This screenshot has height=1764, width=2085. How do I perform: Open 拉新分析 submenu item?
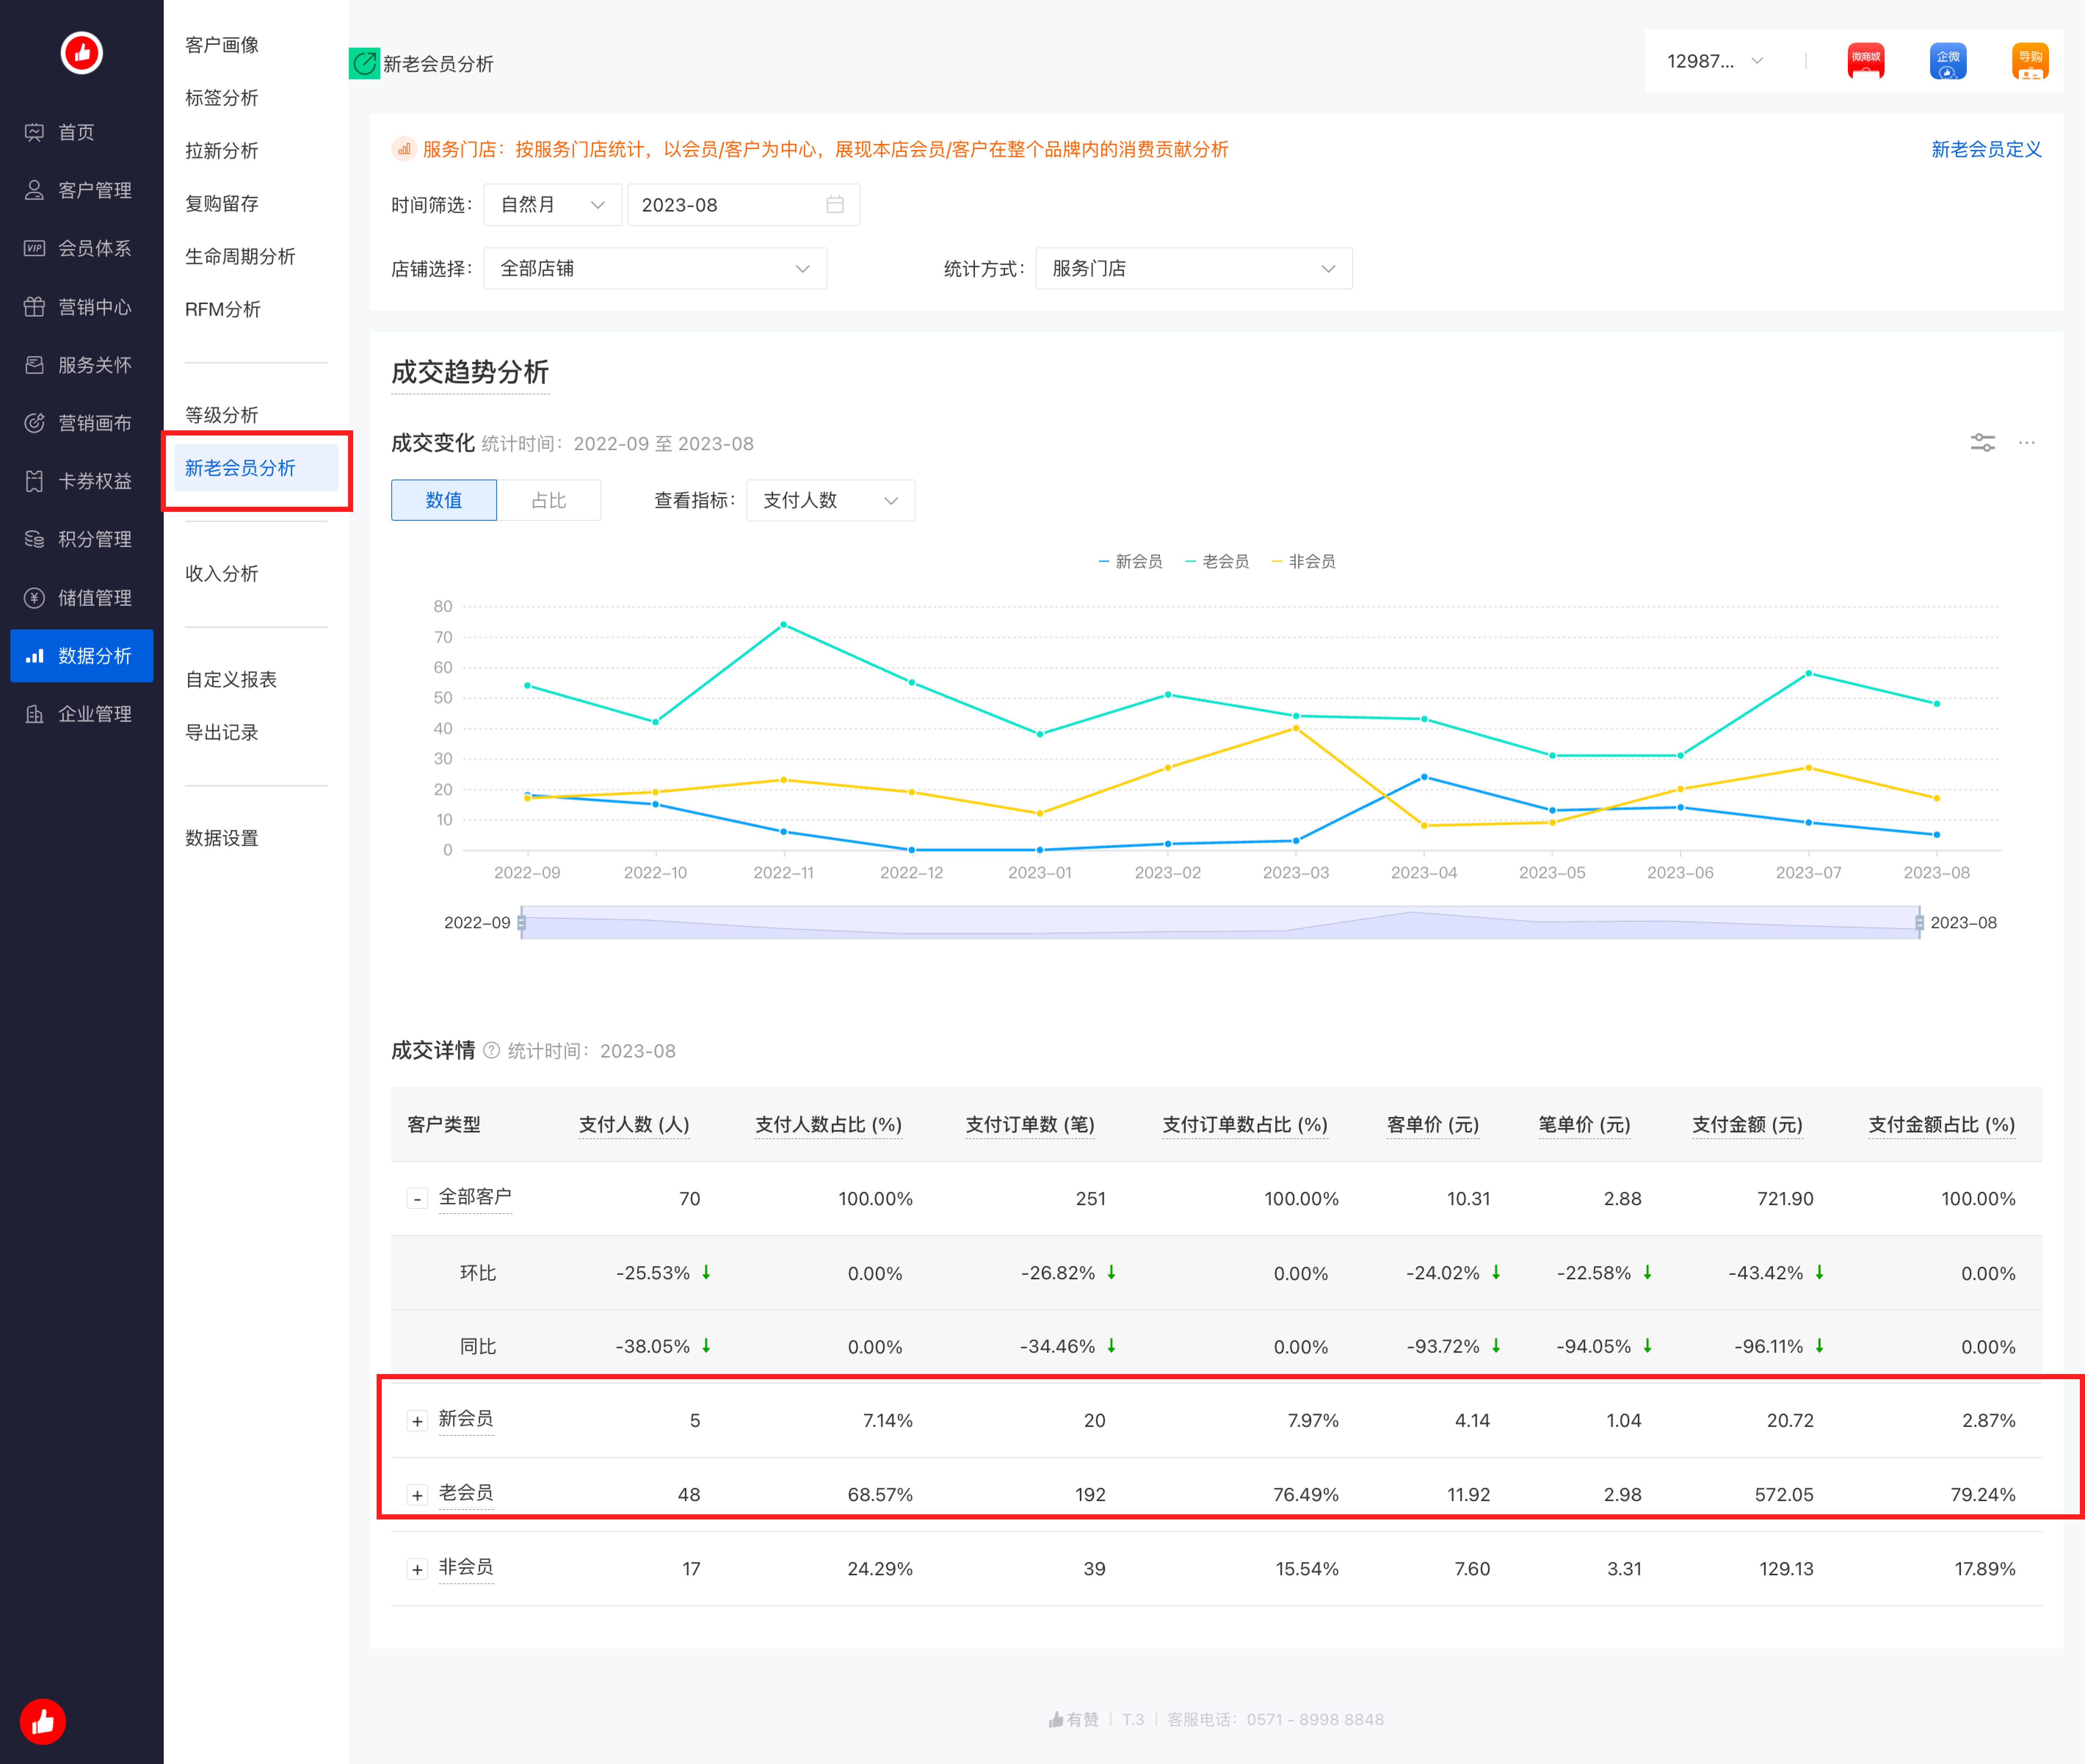pos(222,151)
